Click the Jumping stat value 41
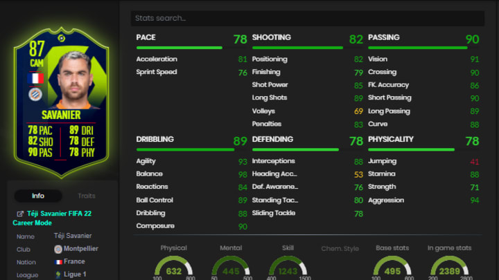 [475, 162]
